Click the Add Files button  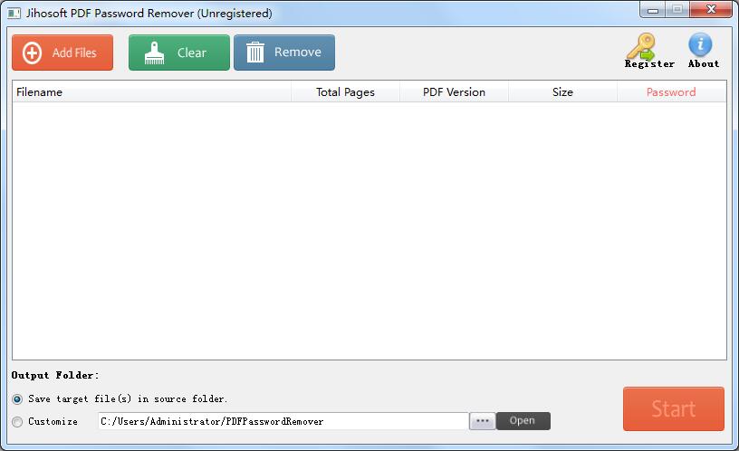(x=62, y=53)
